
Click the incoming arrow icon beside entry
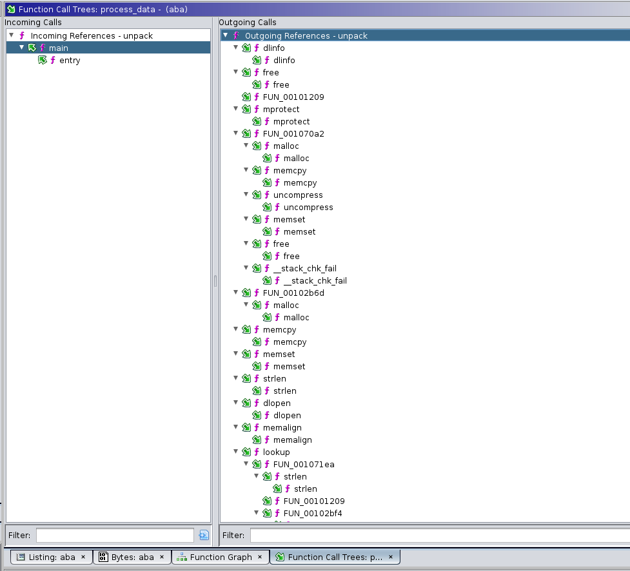pyautogui.click(x=43, y=61)
